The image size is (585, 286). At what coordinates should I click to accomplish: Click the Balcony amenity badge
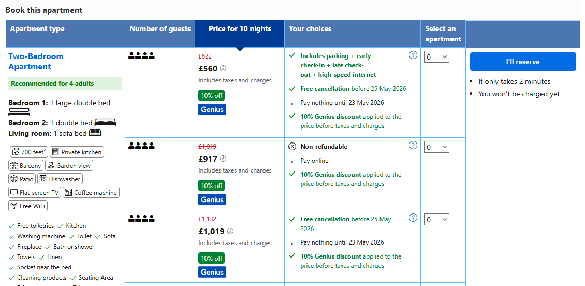pos(25,165)
